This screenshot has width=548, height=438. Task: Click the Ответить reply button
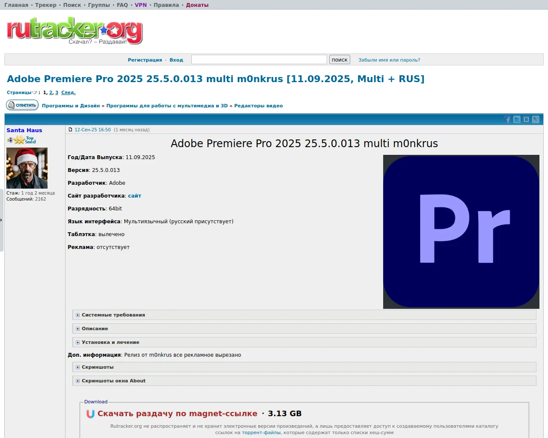coord(22,105)
